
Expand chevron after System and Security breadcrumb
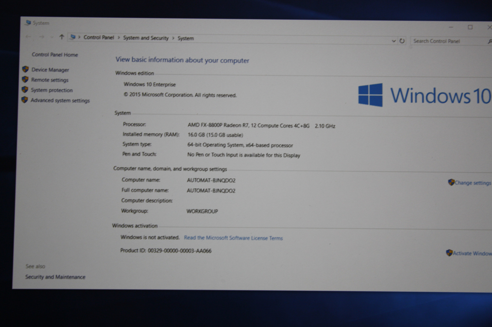(x=173, y=38)
